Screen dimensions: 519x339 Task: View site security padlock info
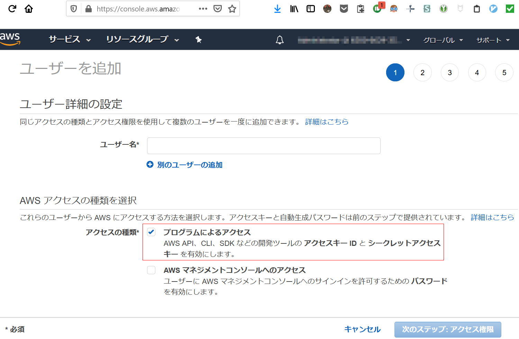[x=89, y=9]
